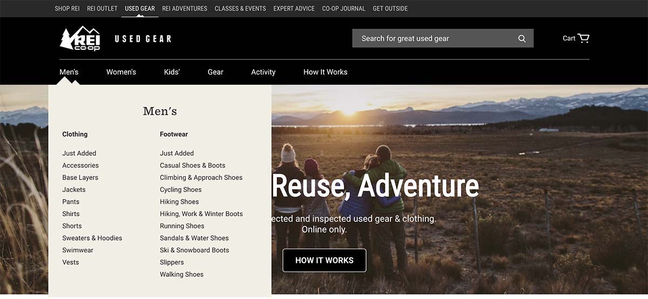The height and width of the screenshot is (299, 648).
Task: Click the Clothing column heading
Action: point(75,134)
